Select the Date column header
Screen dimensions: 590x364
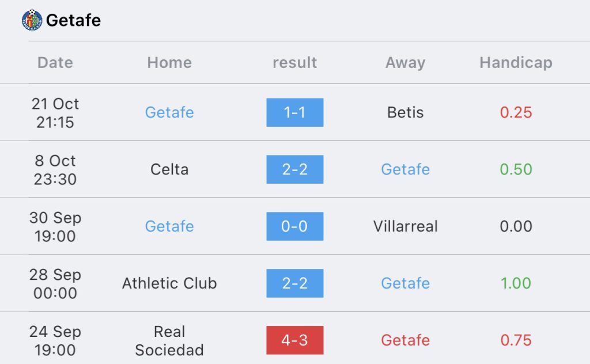click(x=55, y=62)
